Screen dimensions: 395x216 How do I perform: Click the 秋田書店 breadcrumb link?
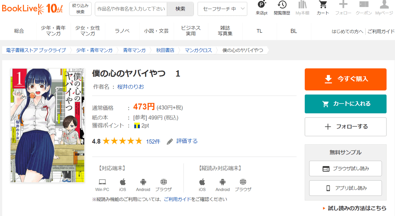165,50
